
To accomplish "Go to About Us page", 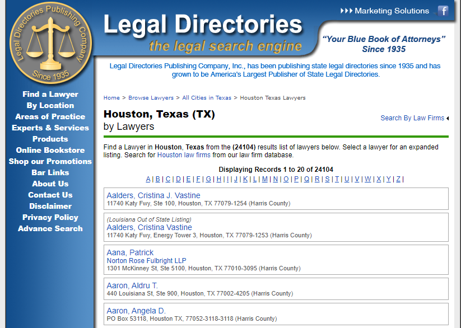I will point(50,184).
